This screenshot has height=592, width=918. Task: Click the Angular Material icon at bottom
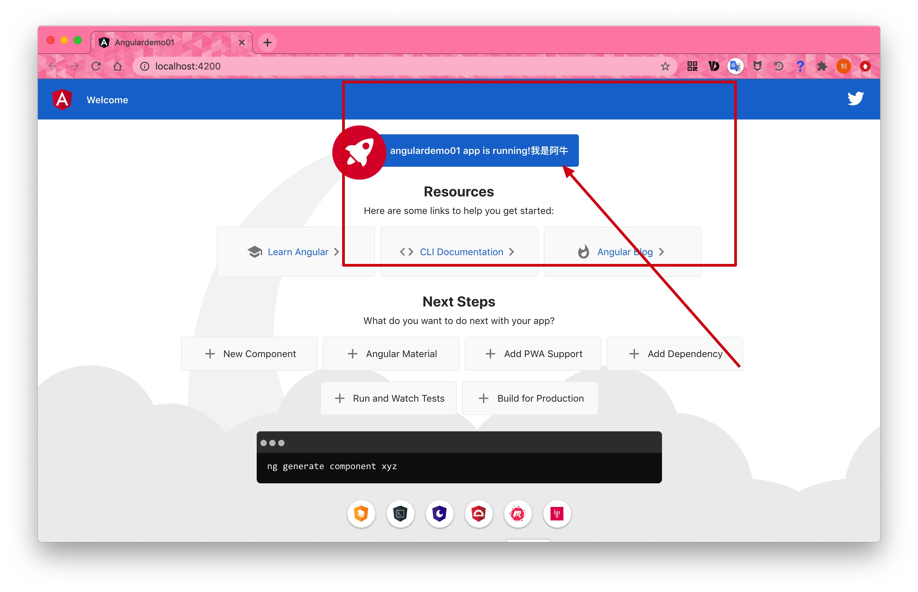tap(361, 514)
